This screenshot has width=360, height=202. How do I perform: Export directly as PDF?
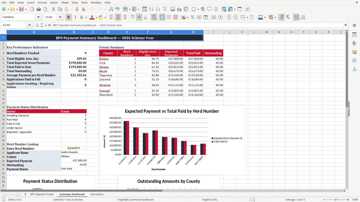32,9
